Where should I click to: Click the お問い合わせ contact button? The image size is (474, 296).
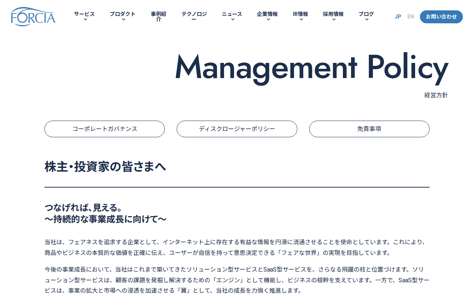(x=441, y=17)
